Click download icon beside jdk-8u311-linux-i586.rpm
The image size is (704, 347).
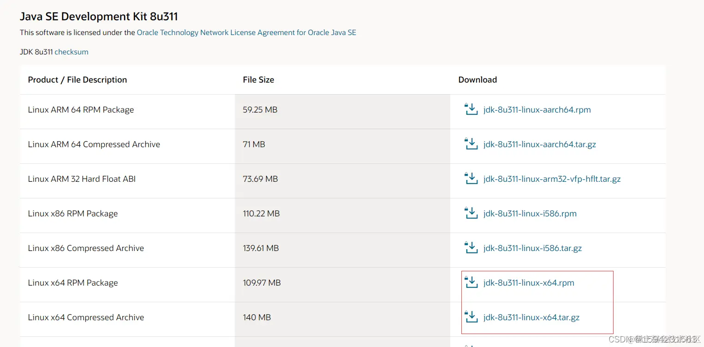[471, 213]
